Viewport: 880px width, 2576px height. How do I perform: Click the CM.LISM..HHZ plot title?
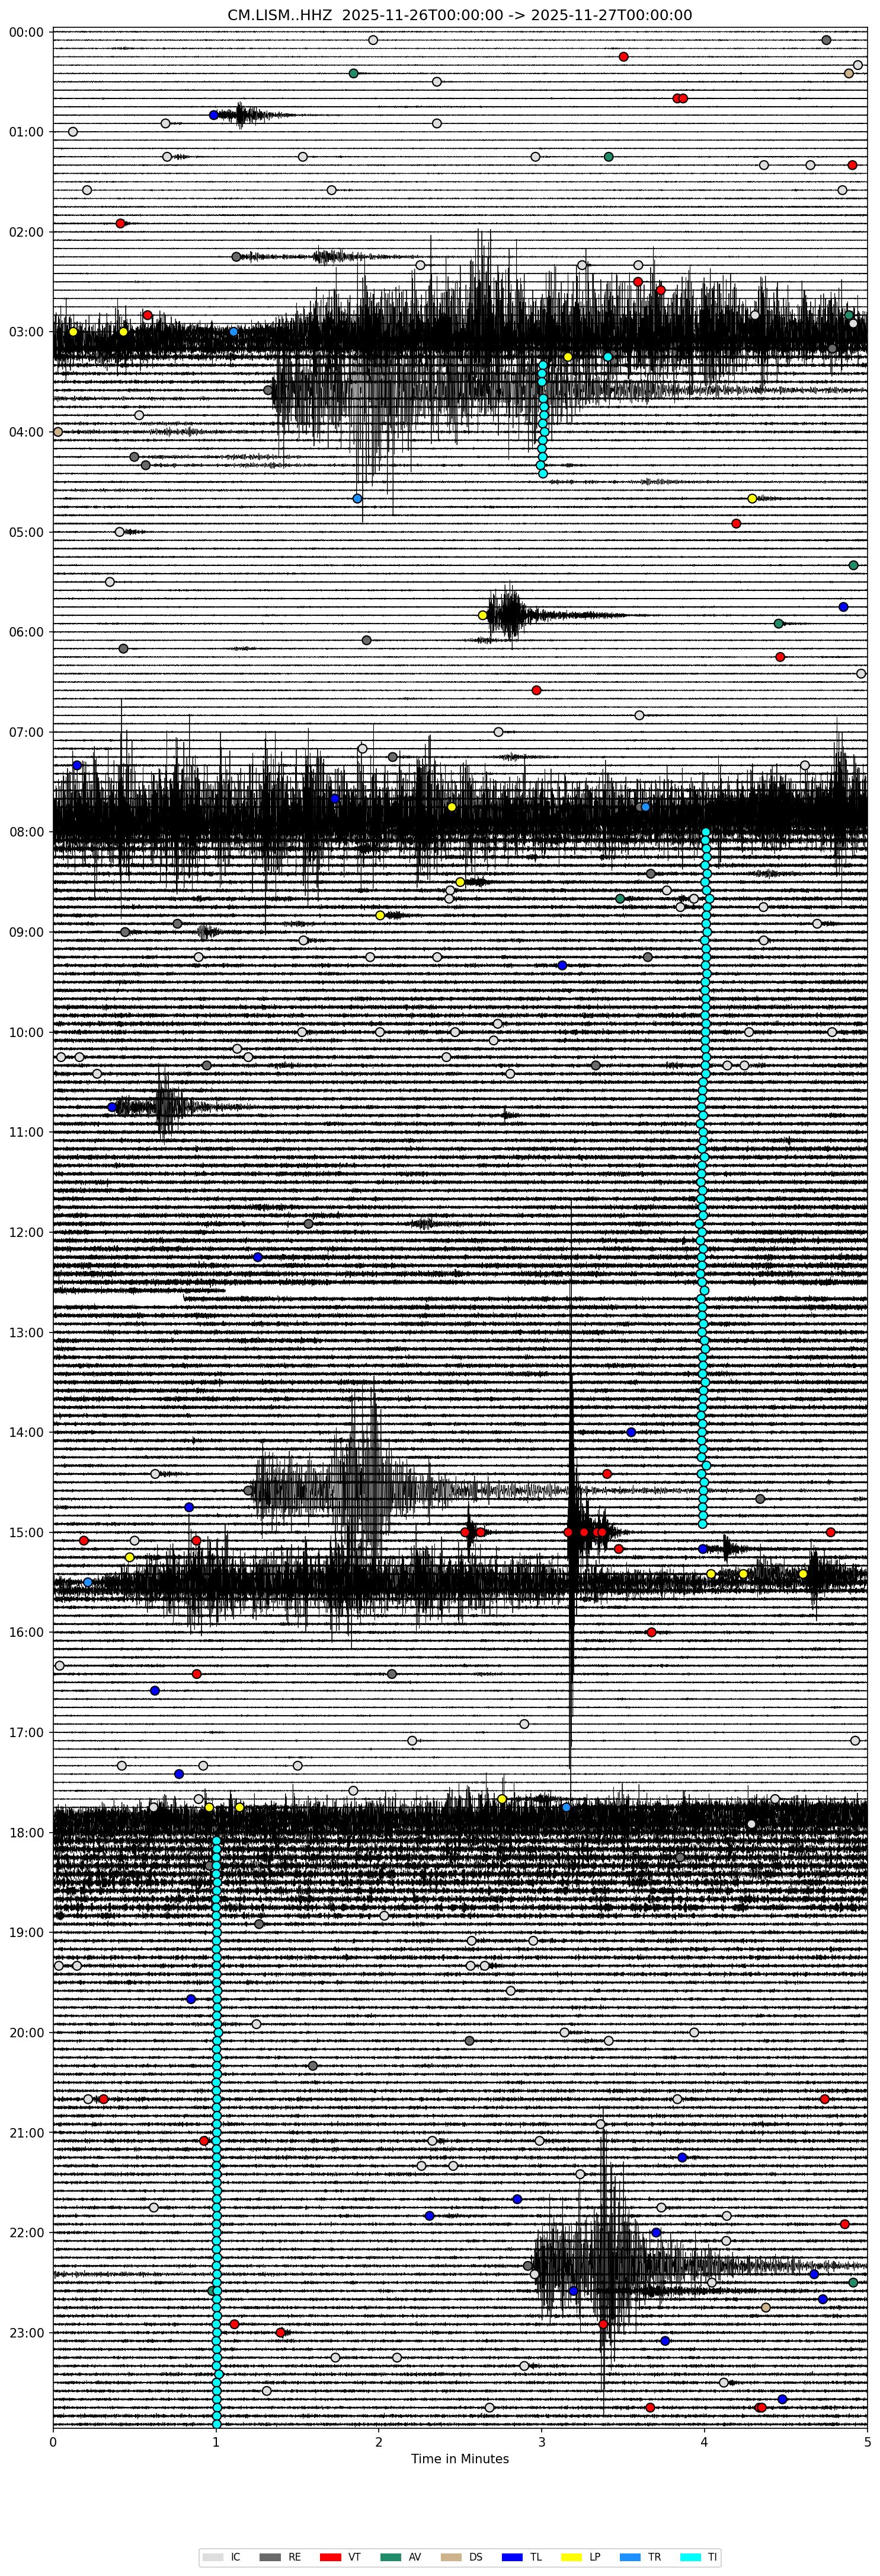pos(459,15)
